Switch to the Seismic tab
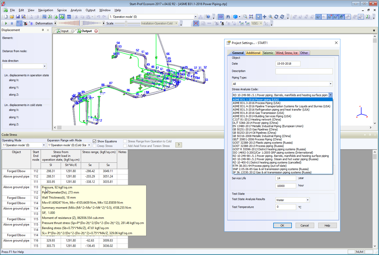This screenshot has height=255, width=379. (x=268, y=53)
